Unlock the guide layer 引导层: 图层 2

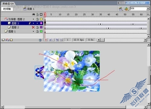(37, 19)
